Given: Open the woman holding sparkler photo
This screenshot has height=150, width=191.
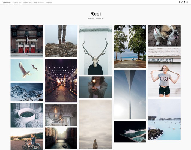Looking at the screenshot, I should pos(95,87).
